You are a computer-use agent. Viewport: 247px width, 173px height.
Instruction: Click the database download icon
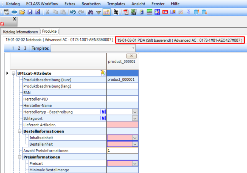coord(204,12)
